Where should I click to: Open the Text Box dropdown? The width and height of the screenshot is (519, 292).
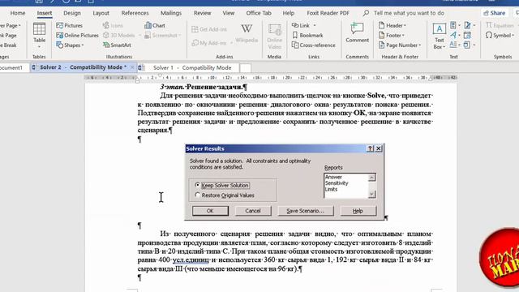tap(444, 47)
